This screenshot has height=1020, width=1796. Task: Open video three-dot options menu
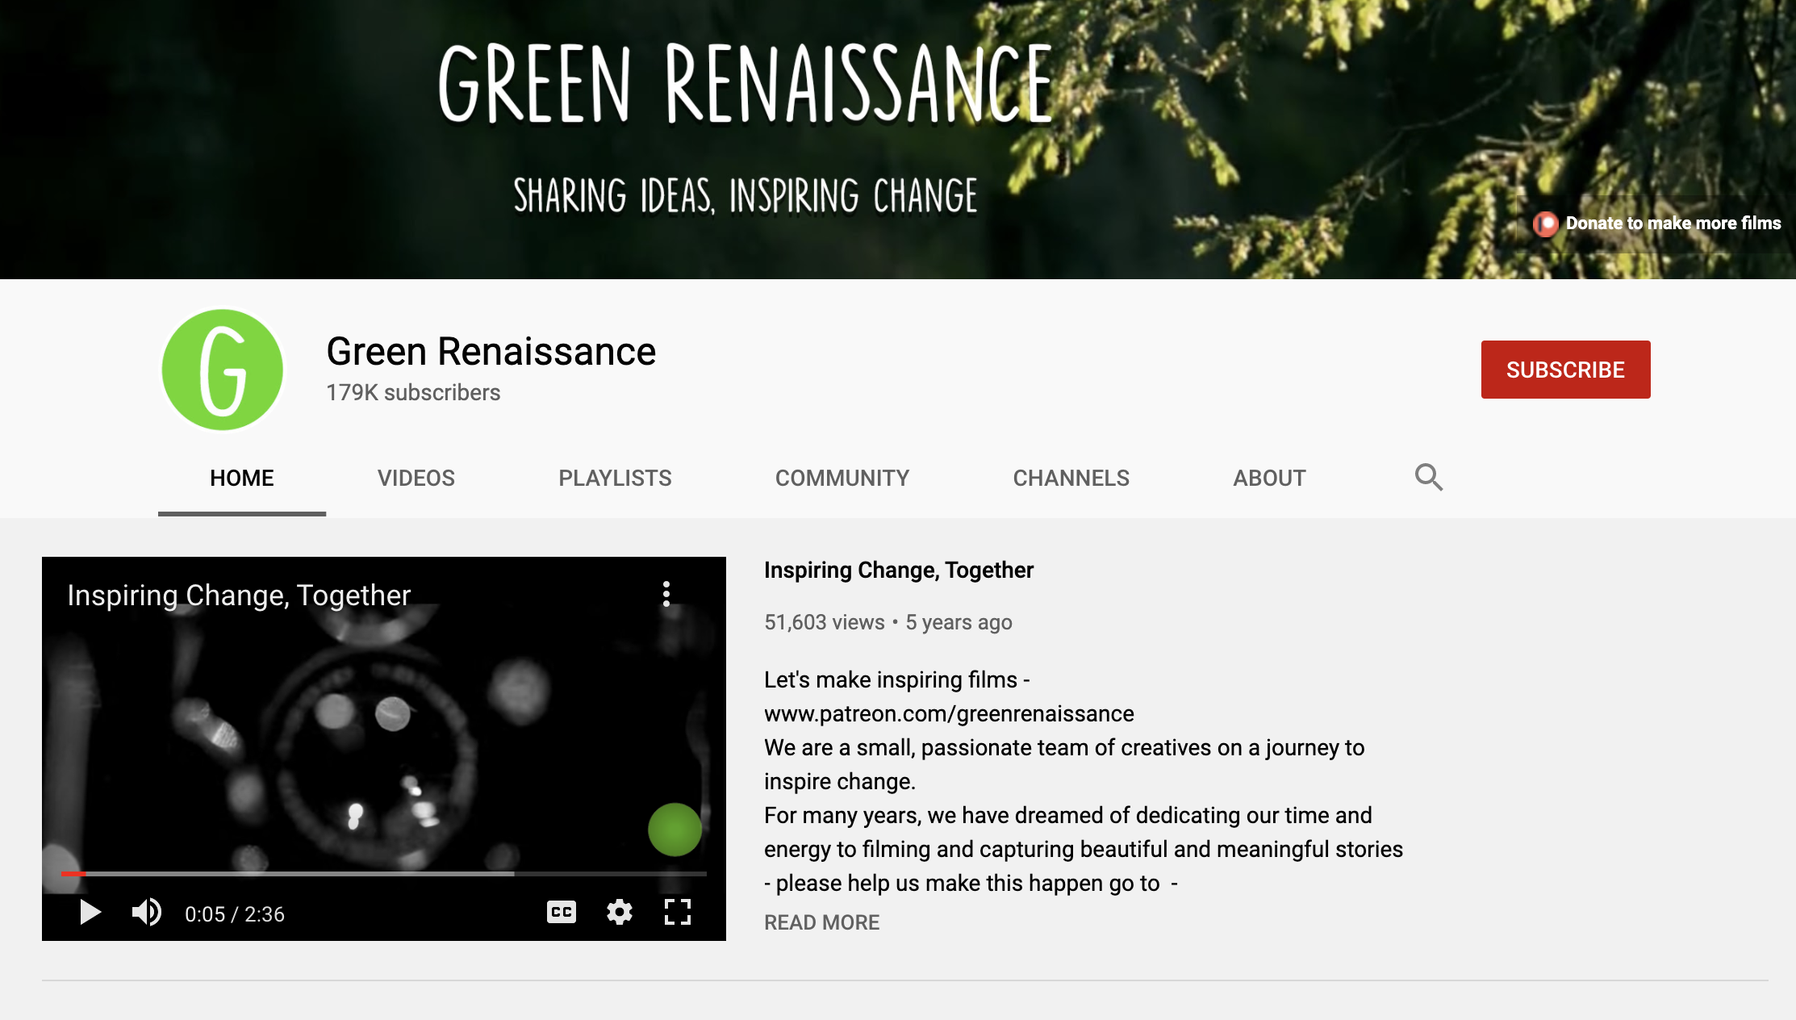[666, 594]
